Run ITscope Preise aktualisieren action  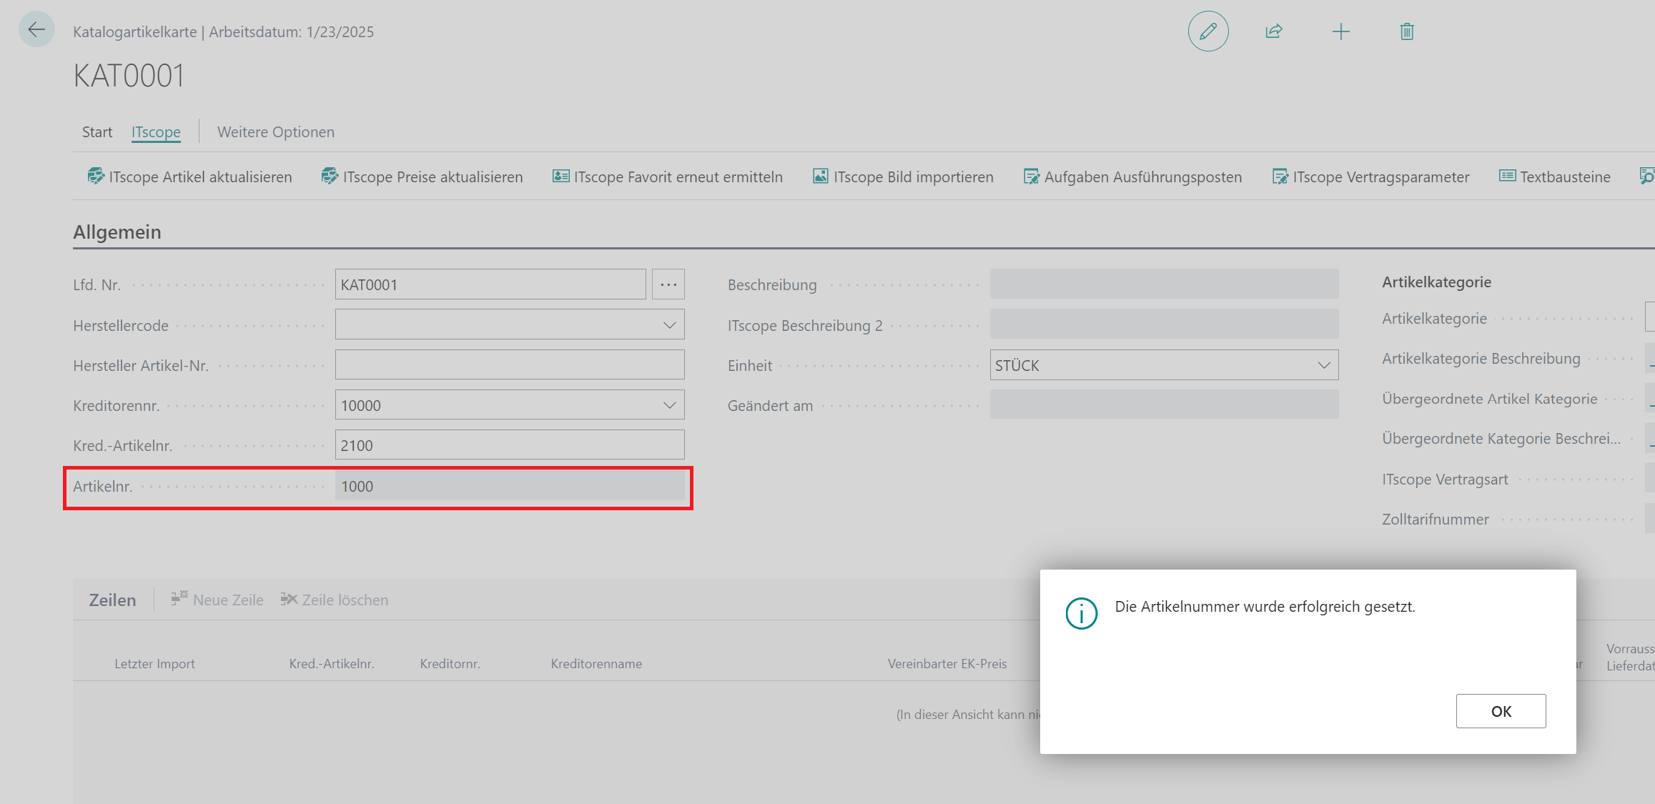(422, 177)
